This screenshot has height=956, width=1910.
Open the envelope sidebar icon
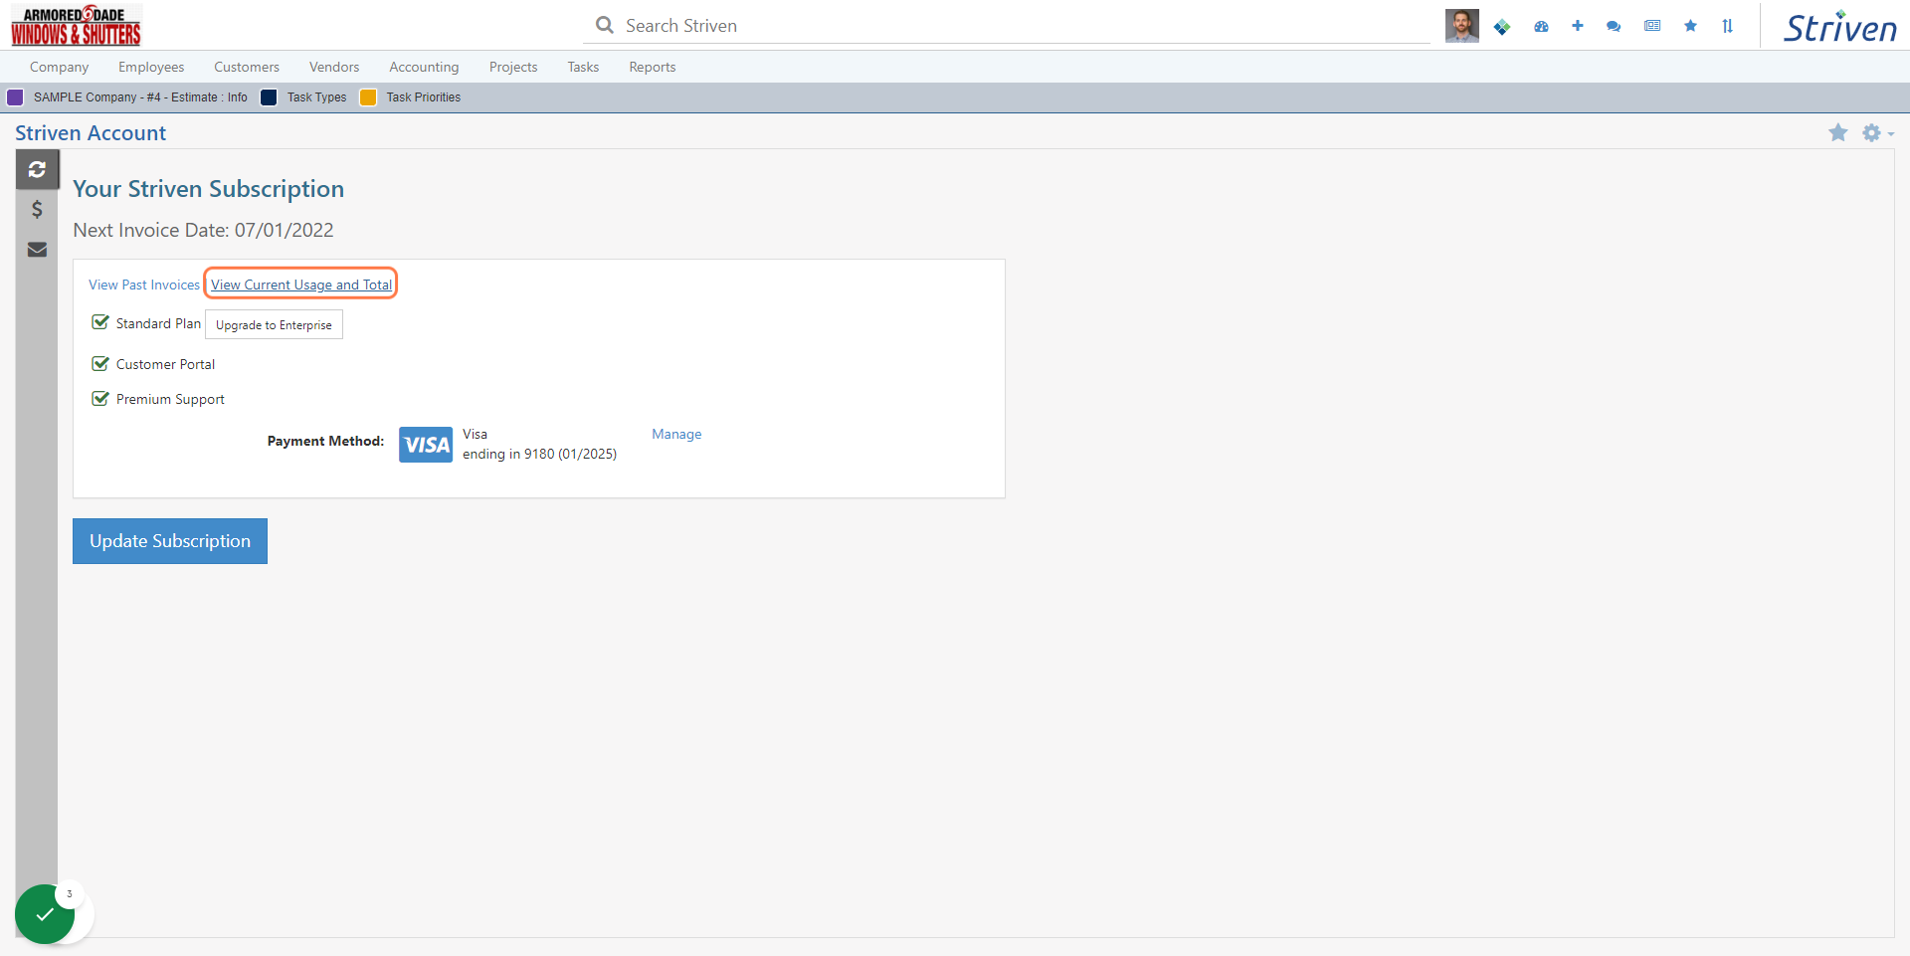click(x=37, y=249)
